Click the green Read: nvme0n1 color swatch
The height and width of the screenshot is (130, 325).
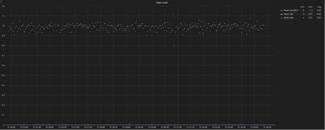(x=281, y=10)
